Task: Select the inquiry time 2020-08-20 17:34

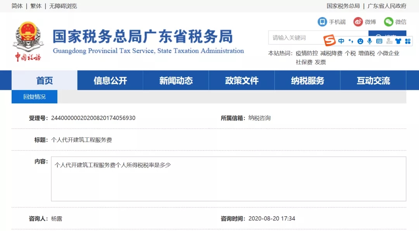Action: (272, 219)
